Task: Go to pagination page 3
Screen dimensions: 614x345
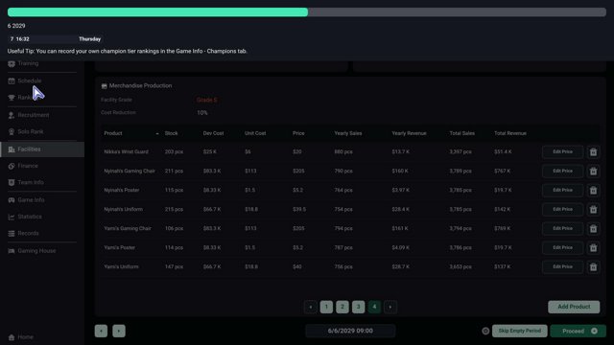Action: [358, 307]
